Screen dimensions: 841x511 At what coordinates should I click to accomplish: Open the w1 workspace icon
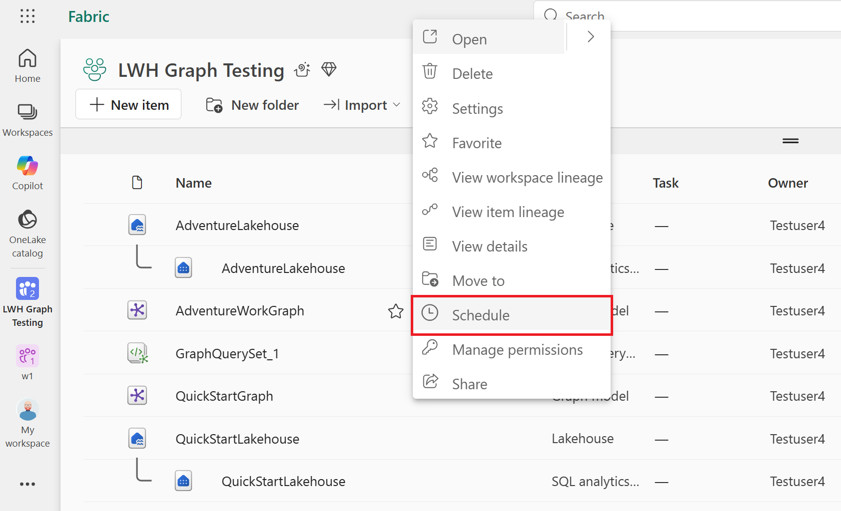click(x=27, y=362)
